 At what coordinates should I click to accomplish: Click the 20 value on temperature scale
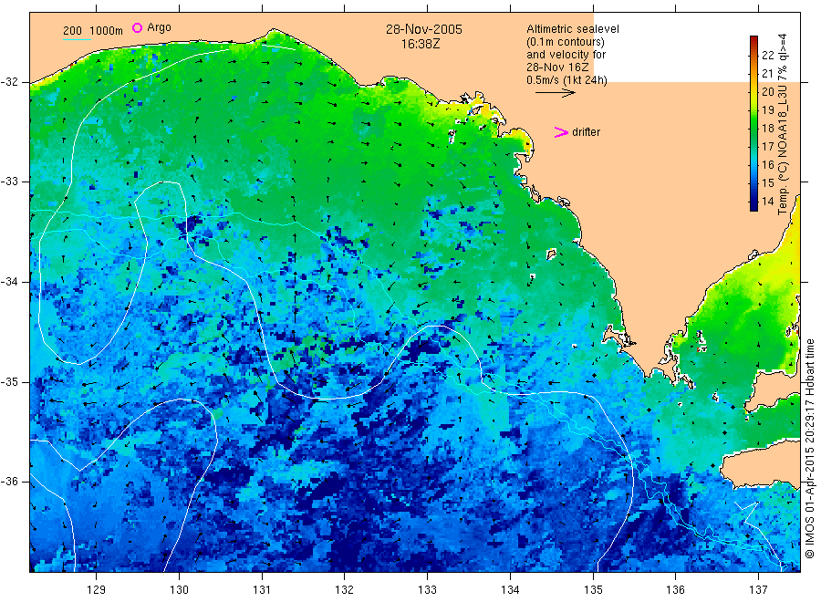click(767, 91)
